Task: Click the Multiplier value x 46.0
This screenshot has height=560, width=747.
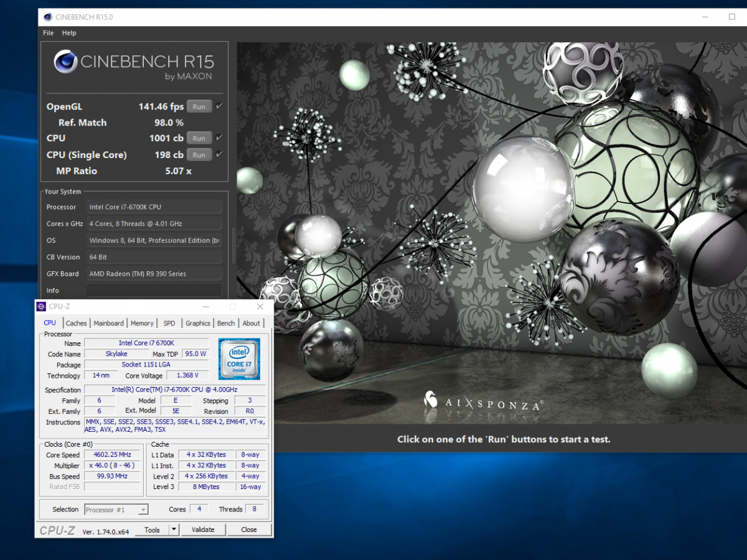Action: pos(114,465)
